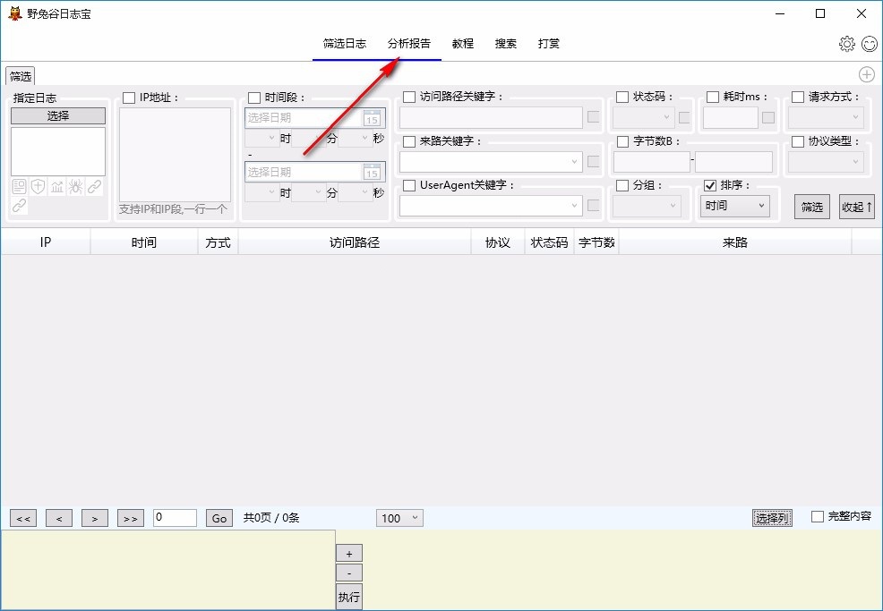Click the 选择 button to choose a log
883x611 pixels.
click(x=58, y=116)
